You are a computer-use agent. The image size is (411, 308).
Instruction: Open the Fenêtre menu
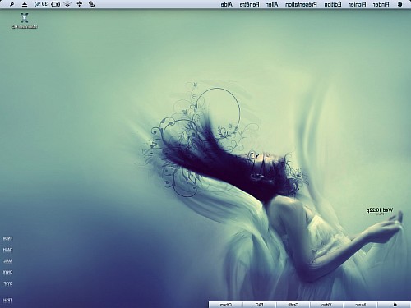(x=249, y=4)
